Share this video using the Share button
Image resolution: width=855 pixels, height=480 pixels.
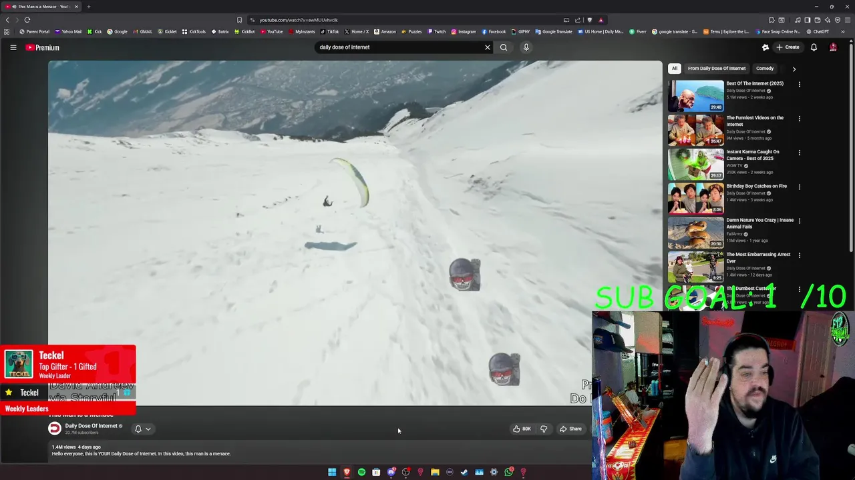point(571,429)
